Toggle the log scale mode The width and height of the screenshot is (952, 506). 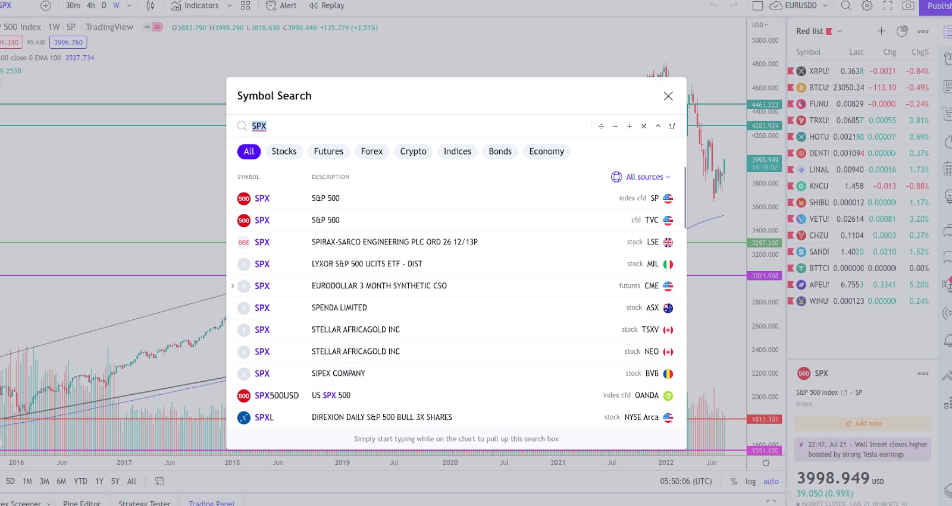point(750,481)
